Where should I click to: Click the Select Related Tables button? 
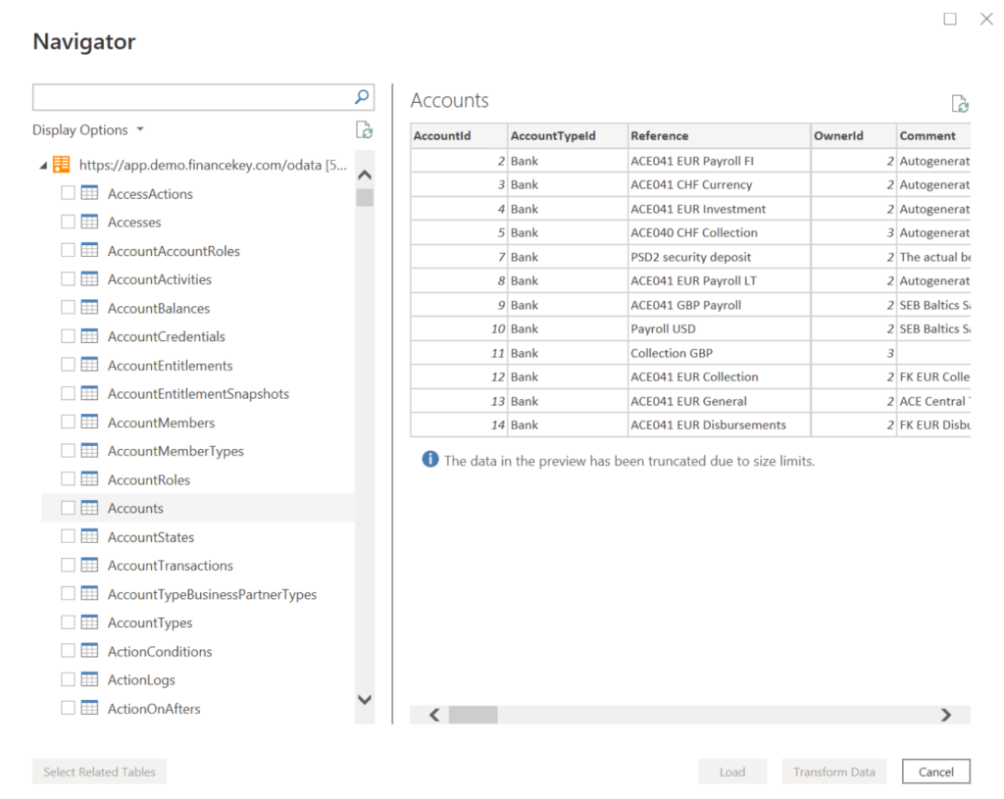[98, 772]
